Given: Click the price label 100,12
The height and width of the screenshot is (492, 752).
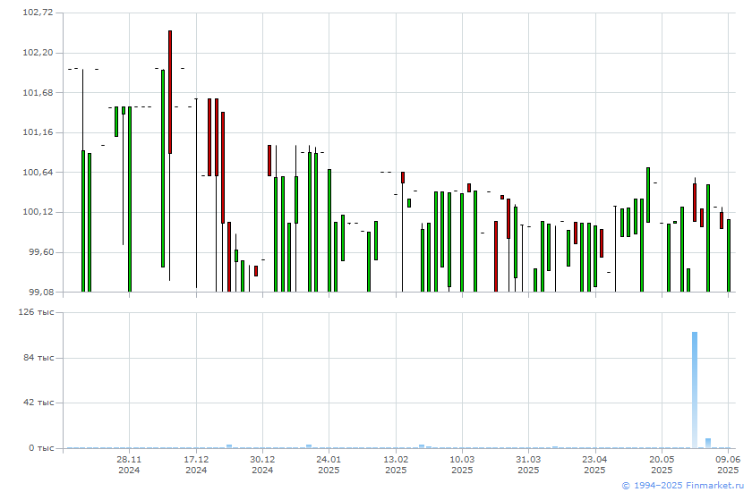Looking at the screenshot, I should [x=38, y=212].
